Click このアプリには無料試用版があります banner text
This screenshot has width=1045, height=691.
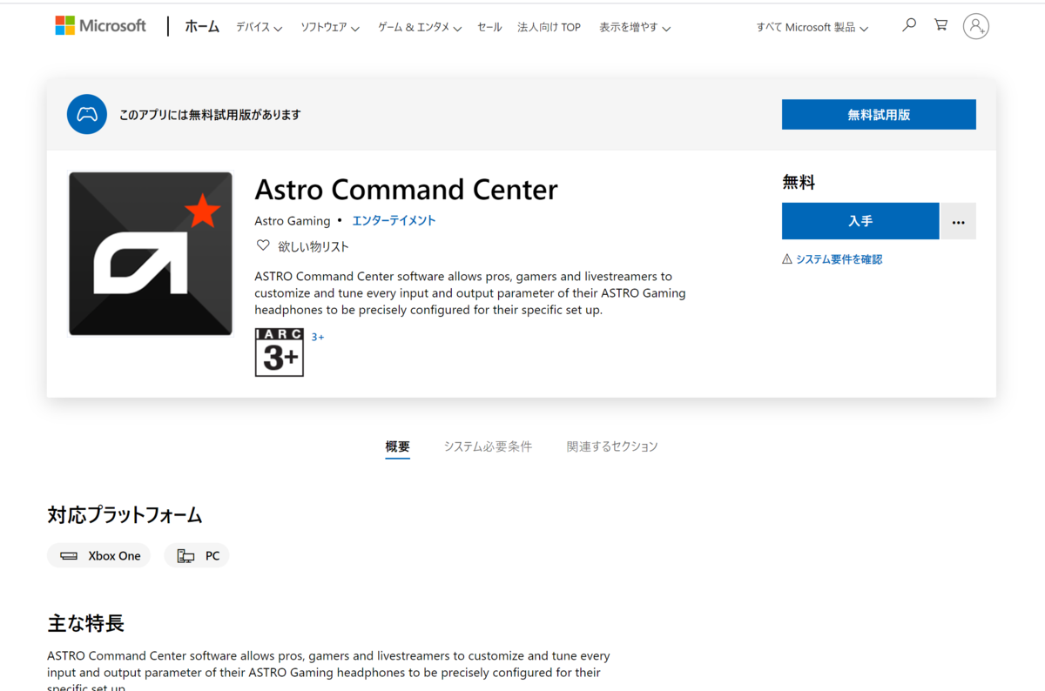pos(210,115)
